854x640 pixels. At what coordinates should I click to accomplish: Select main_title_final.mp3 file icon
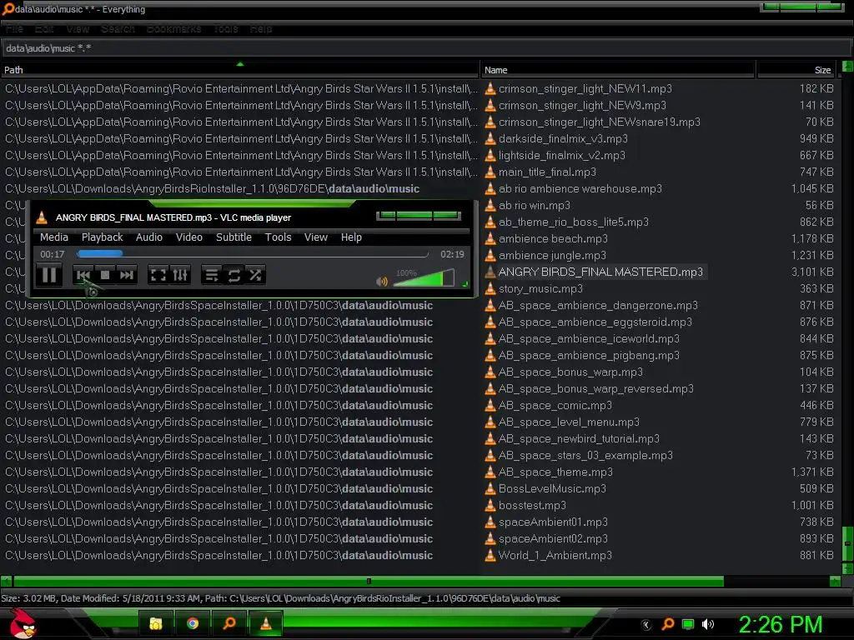click(x=490, y=172)
